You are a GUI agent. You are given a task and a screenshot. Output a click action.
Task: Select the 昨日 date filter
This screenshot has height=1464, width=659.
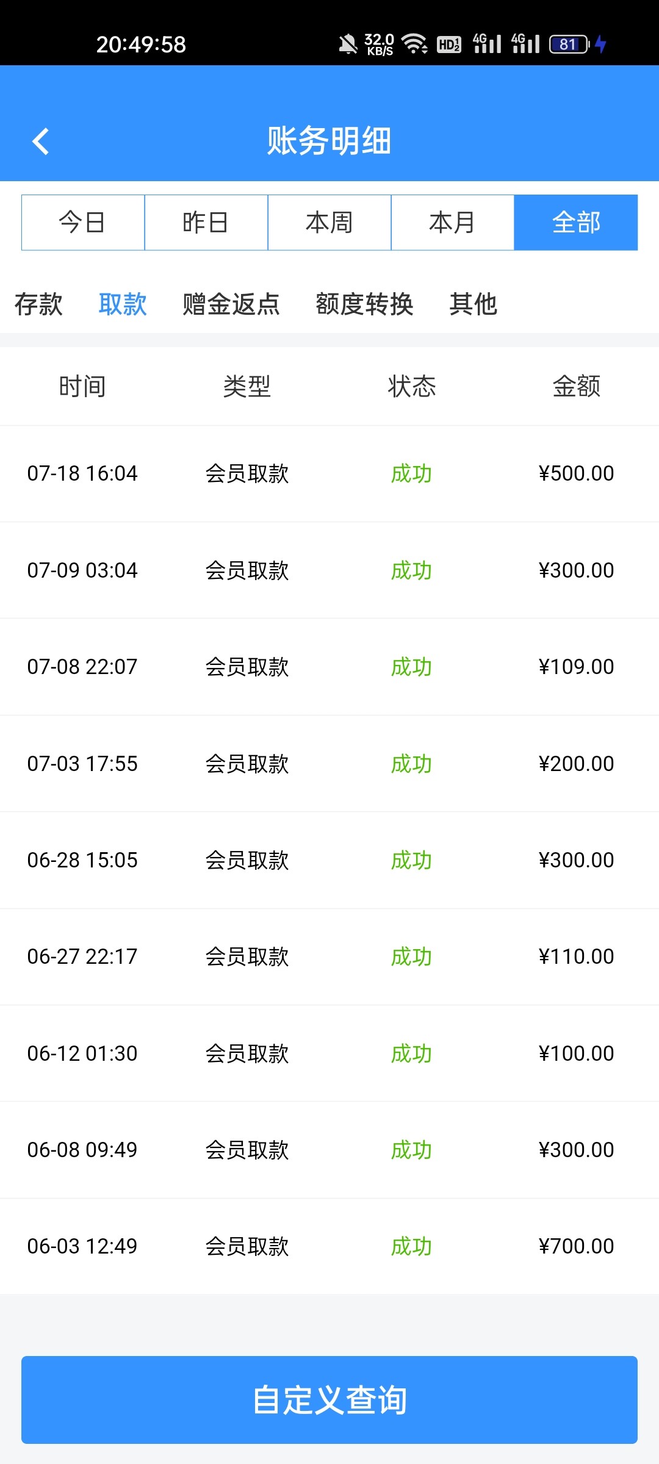pyautogui.click(x=206, y=223)
